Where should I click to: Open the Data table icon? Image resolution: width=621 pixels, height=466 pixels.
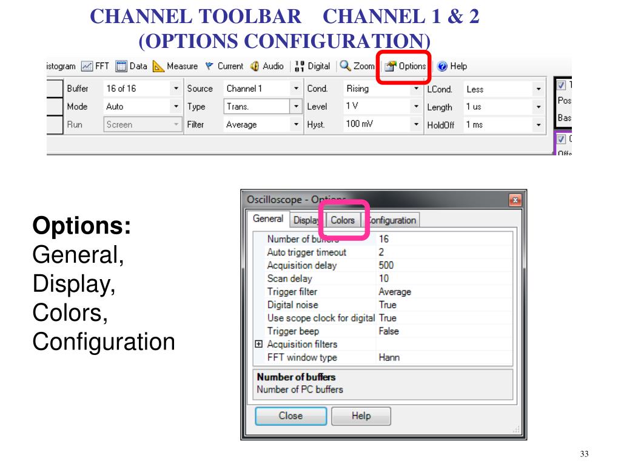(121, 66)
